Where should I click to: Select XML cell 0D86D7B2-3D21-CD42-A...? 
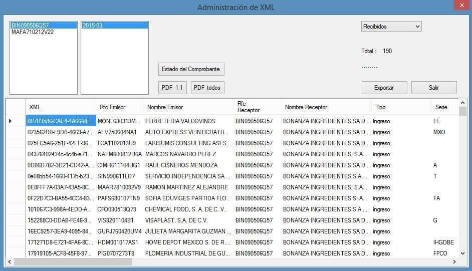tap(61, 165)
